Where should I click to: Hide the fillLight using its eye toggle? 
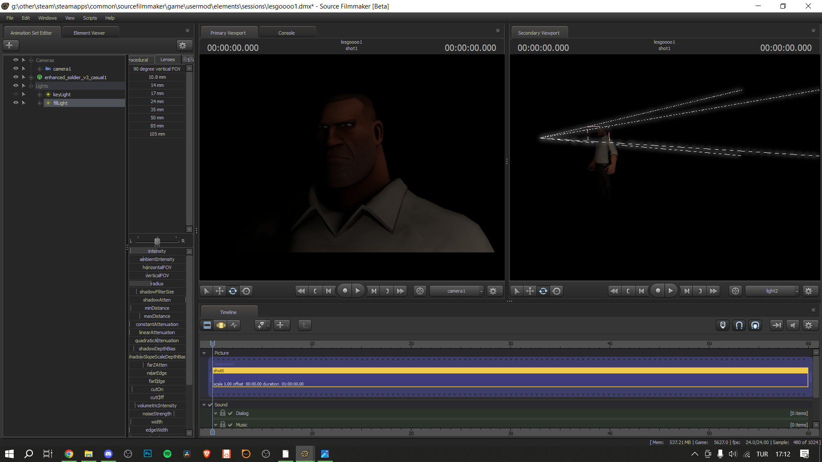pyautogui.click(x=16, y=103)
